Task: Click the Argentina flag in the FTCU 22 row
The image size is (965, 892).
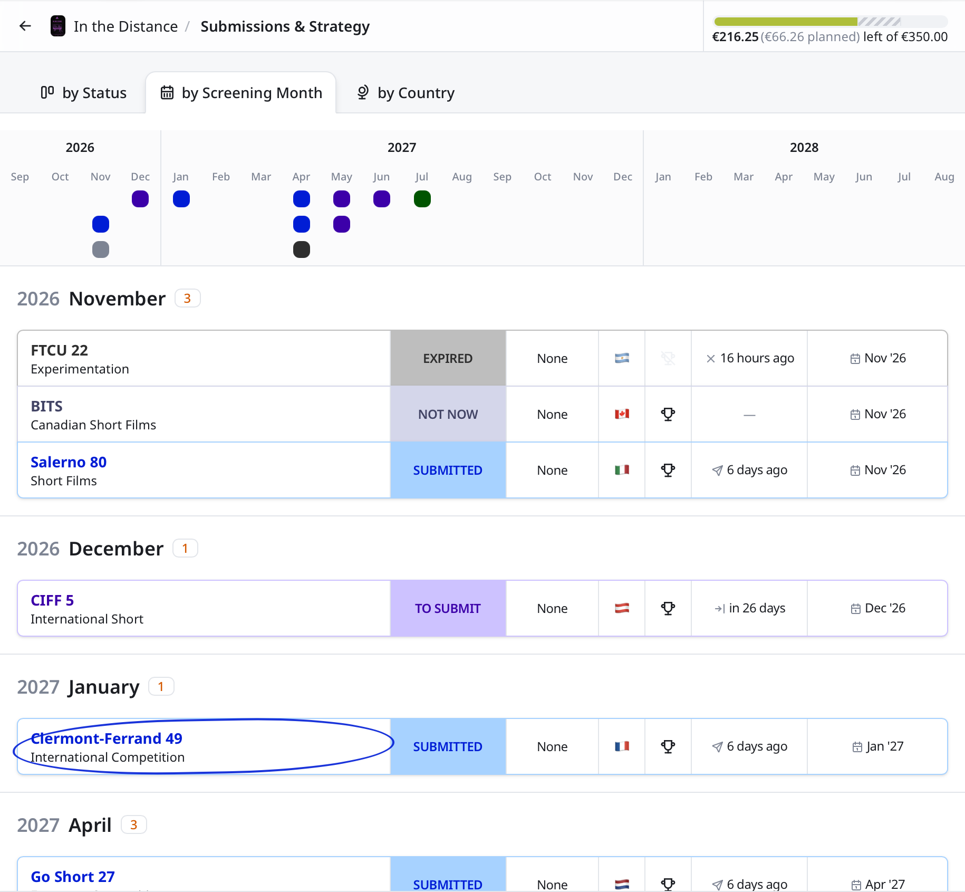Action: (x=622, y=359)
